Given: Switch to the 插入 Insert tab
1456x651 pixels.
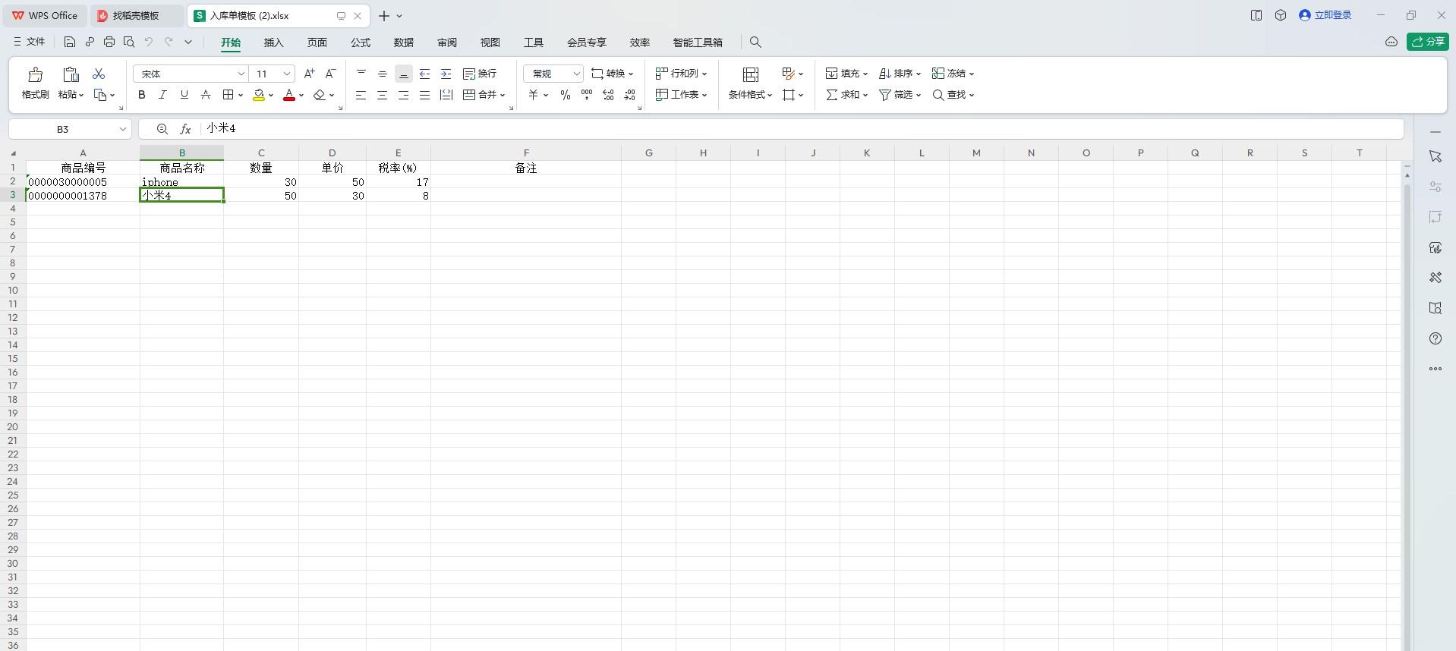Looking at the screenshot, I should (273, 42).
